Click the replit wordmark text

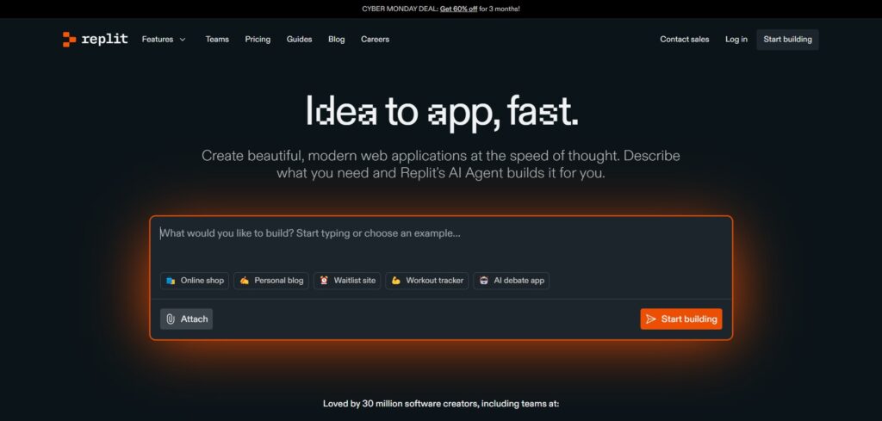coord(104,40)
